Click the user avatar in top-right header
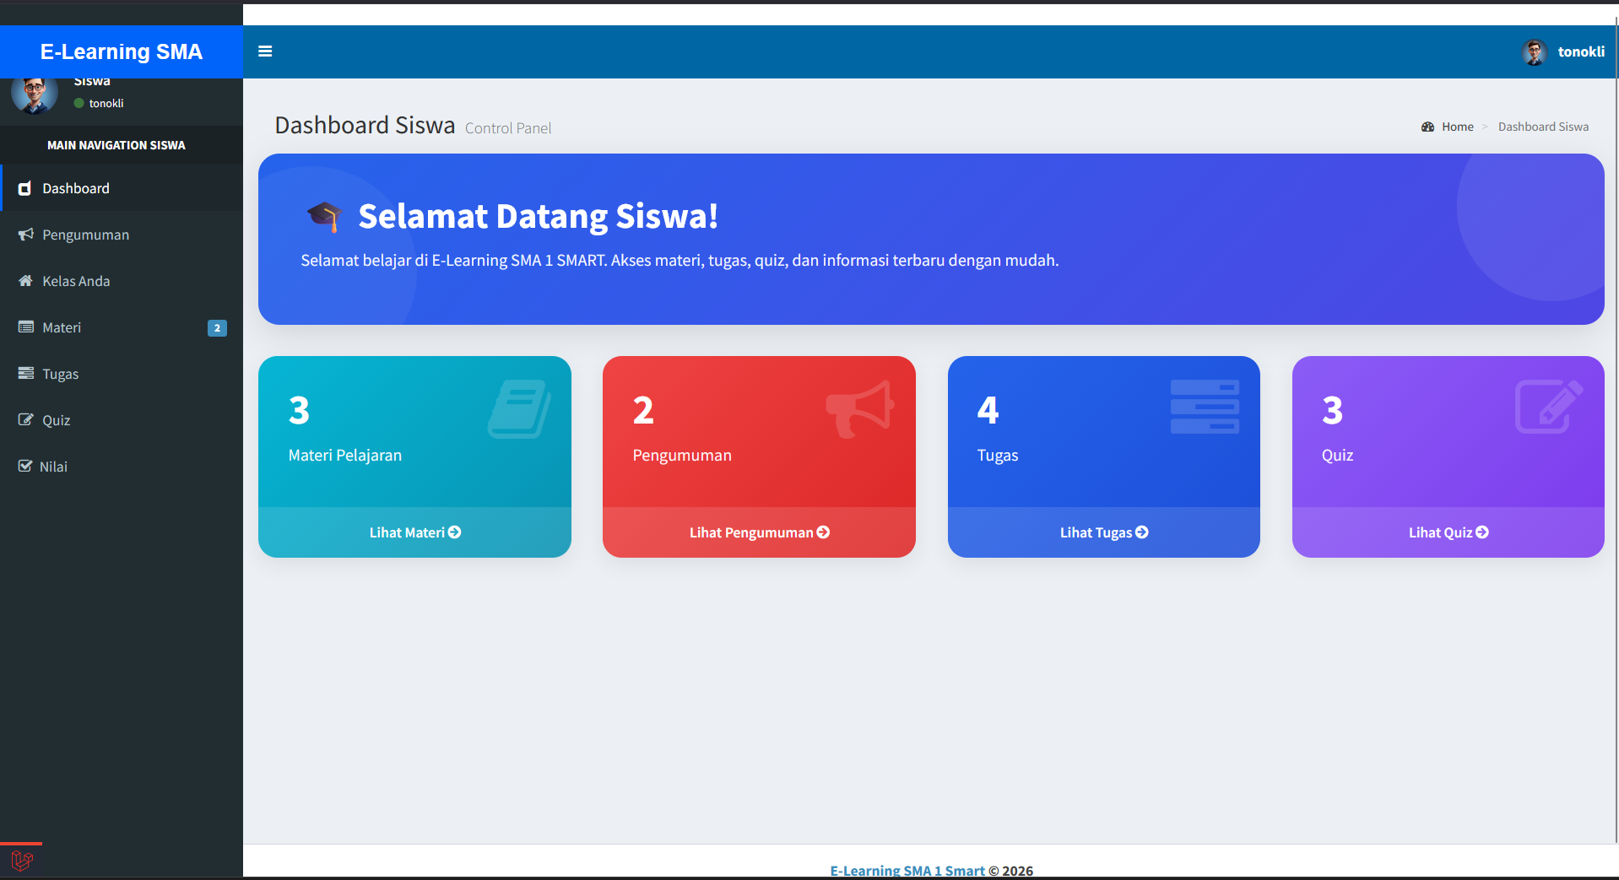 [x=1535, y=51]
